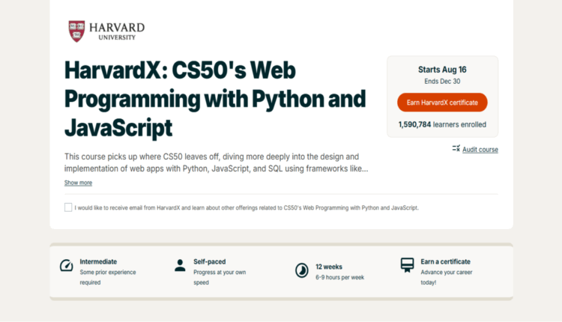Viewport: 562px width, 322px height.
Task: Select the Intermediate heading text
Action: pos(98,261)
